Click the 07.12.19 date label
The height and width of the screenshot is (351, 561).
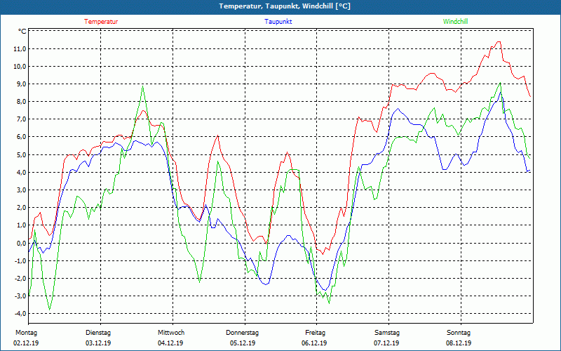point(387,343)
